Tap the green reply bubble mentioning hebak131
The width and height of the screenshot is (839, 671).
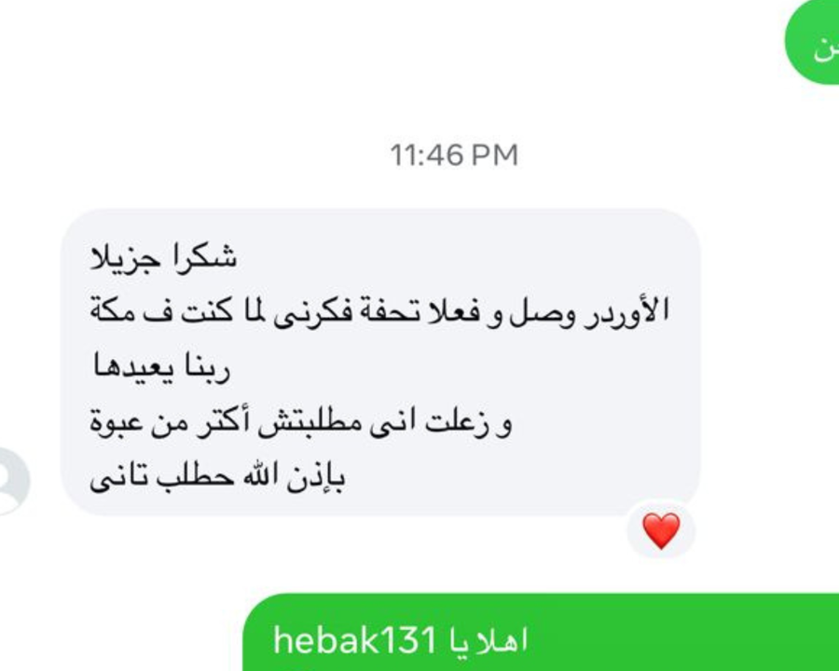pos(541,633)
